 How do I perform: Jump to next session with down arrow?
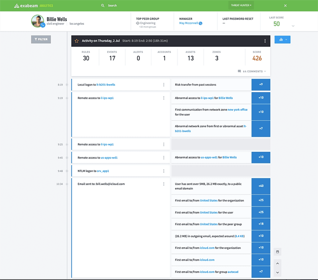(x=278, y=273)
